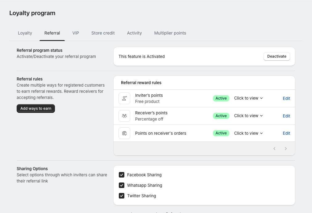The height and width of the screenshot is (213, 312).
Task: Click the Referral reward rules heading
Action: pyautogui.click(x=141, y=83)
